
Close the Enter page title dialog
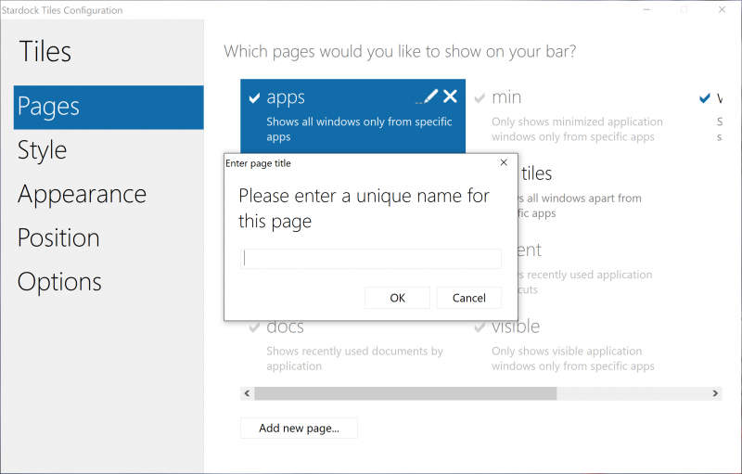(x=504, y=162)
